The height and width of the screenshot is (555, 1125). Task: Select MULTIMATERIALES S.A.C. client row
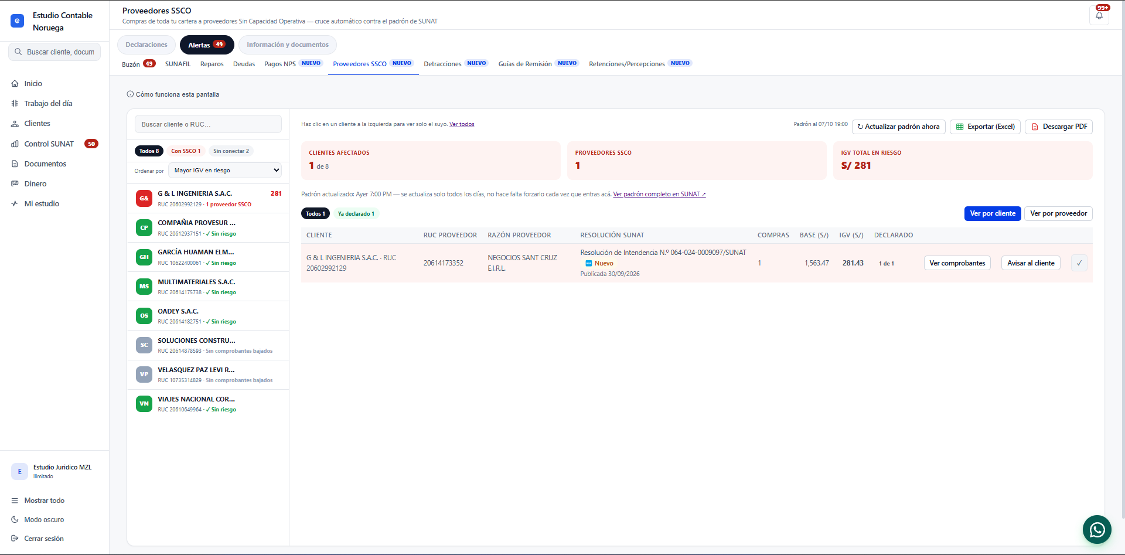pyautogui.click(x=208, y=287)
